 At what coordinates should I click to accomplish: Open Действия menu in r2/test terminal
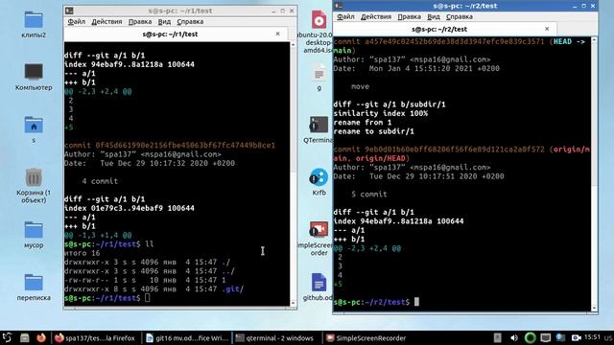(x=376, y=16)
